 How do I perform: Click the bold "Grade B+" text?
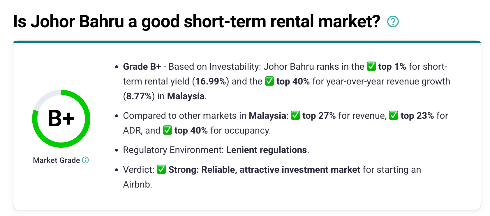point(142,66)
